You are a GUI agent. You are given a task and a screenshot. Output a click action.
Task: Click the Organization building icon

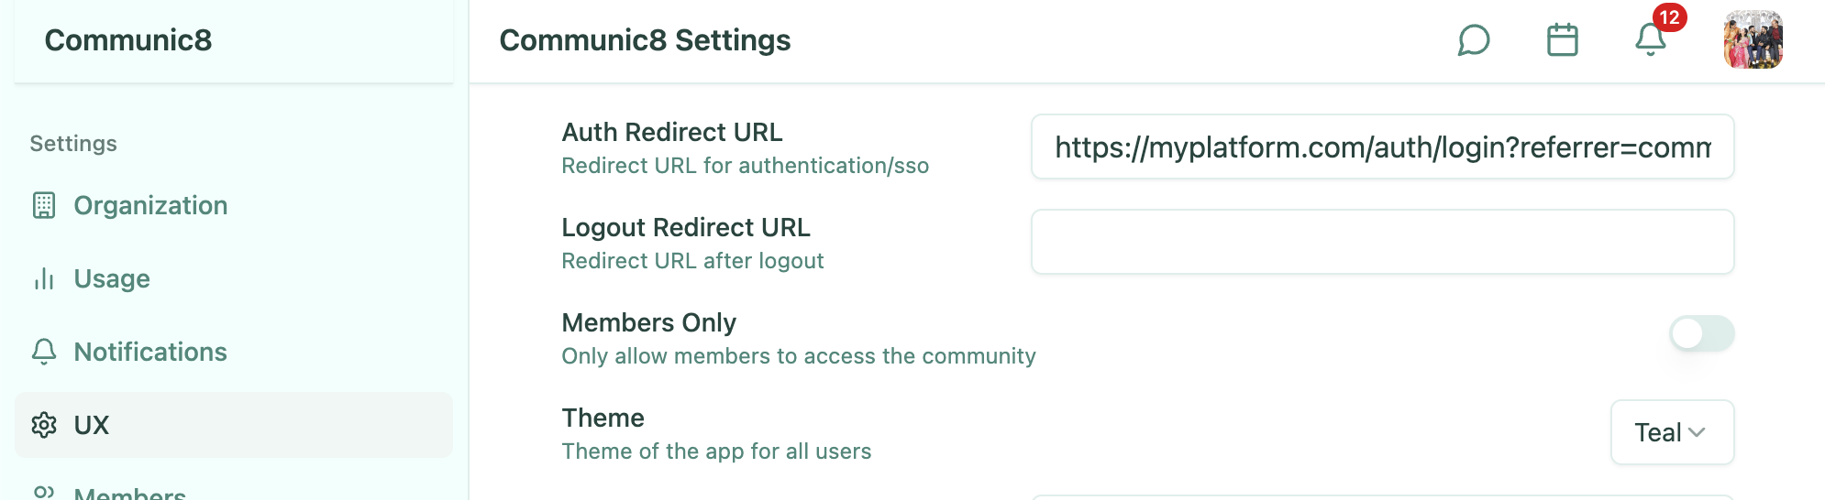(x=44, y=205)
